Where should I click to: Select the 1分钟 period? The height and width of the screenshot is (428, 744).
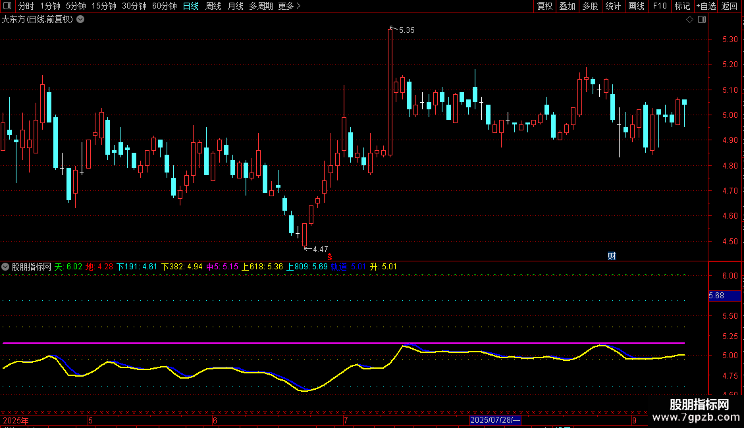tap(50, 6)
